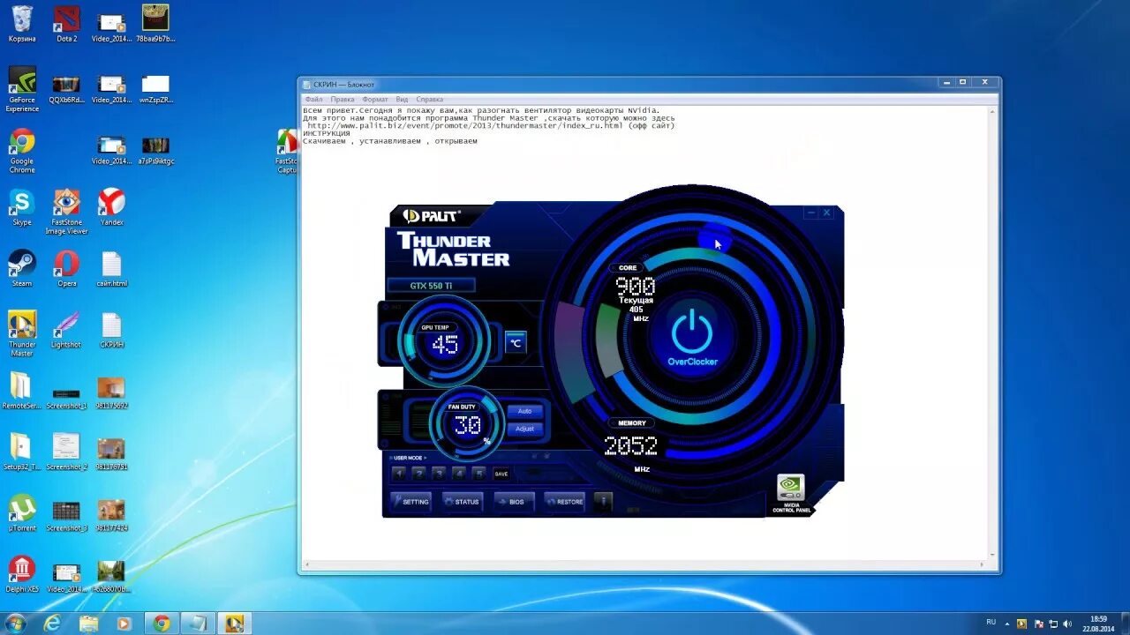
Task: Click the Windows Start button
Action: (15, 624)
